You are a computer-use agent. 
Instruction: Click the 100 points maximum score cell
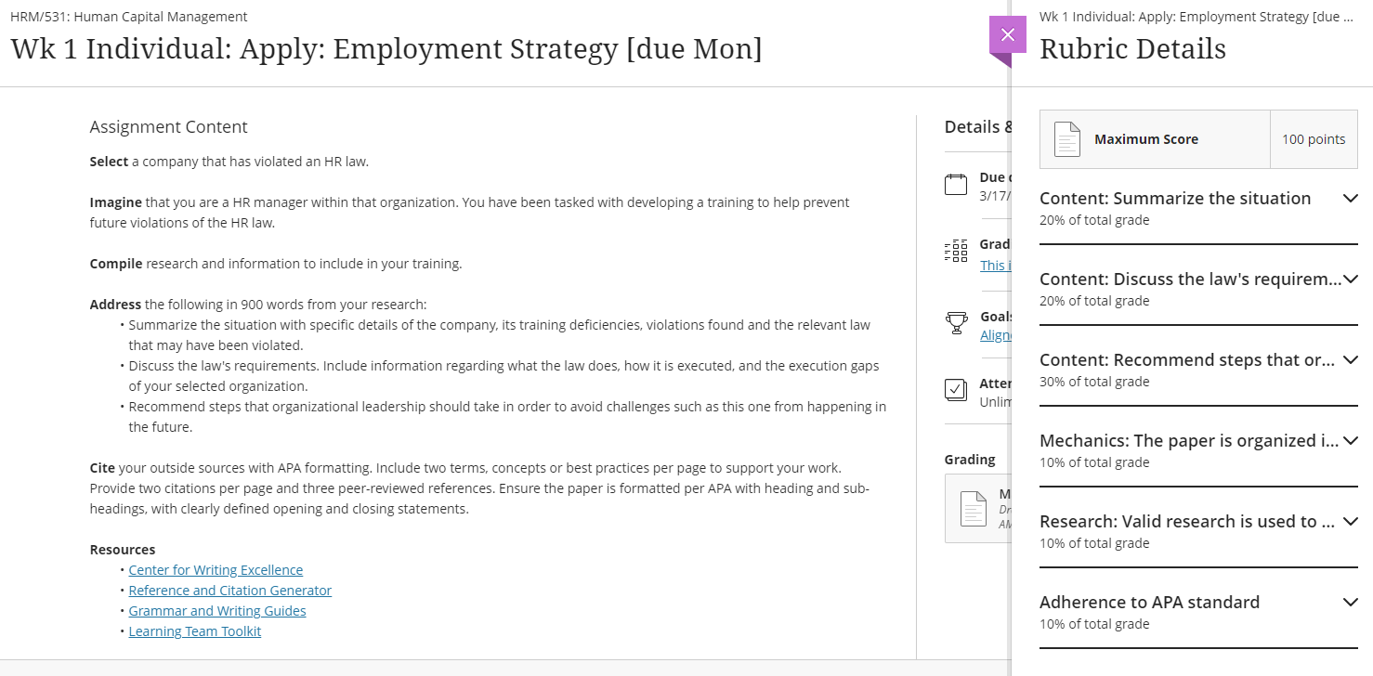(x=1314, y=139)
